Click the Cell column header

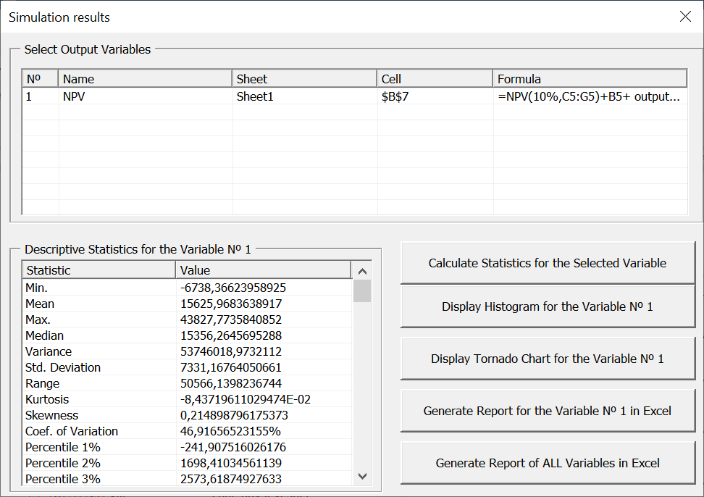pyautogui.click(x=435, y=79)
